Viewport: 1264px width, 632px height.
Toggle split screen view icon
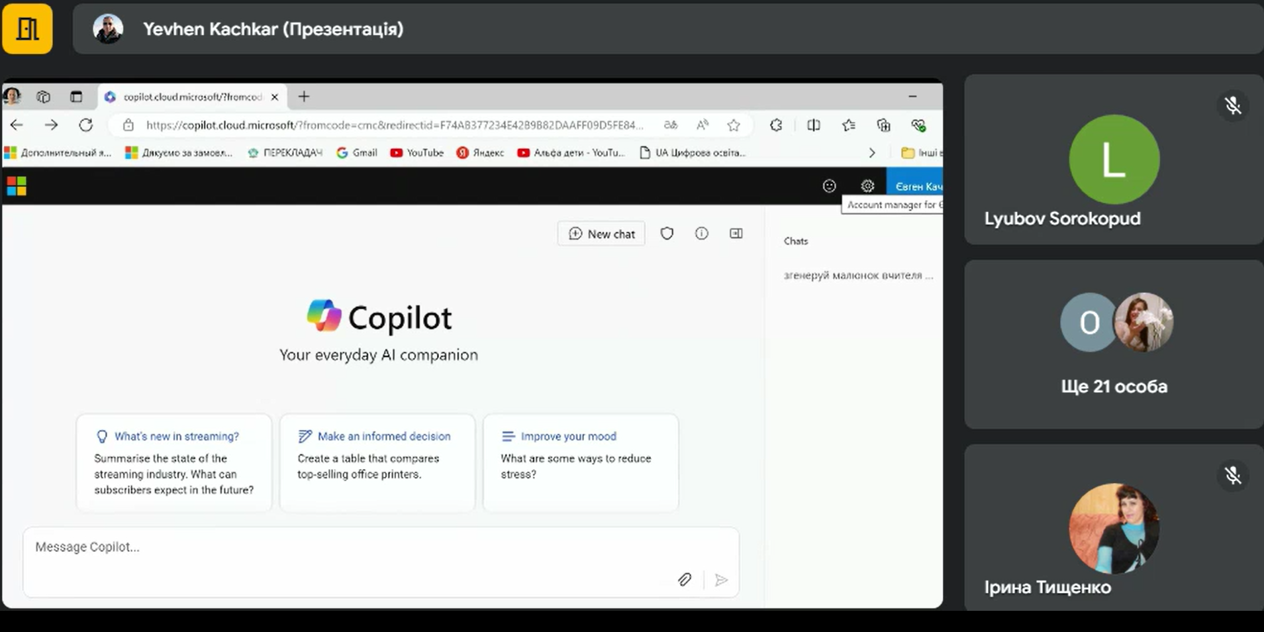(814, 125)
